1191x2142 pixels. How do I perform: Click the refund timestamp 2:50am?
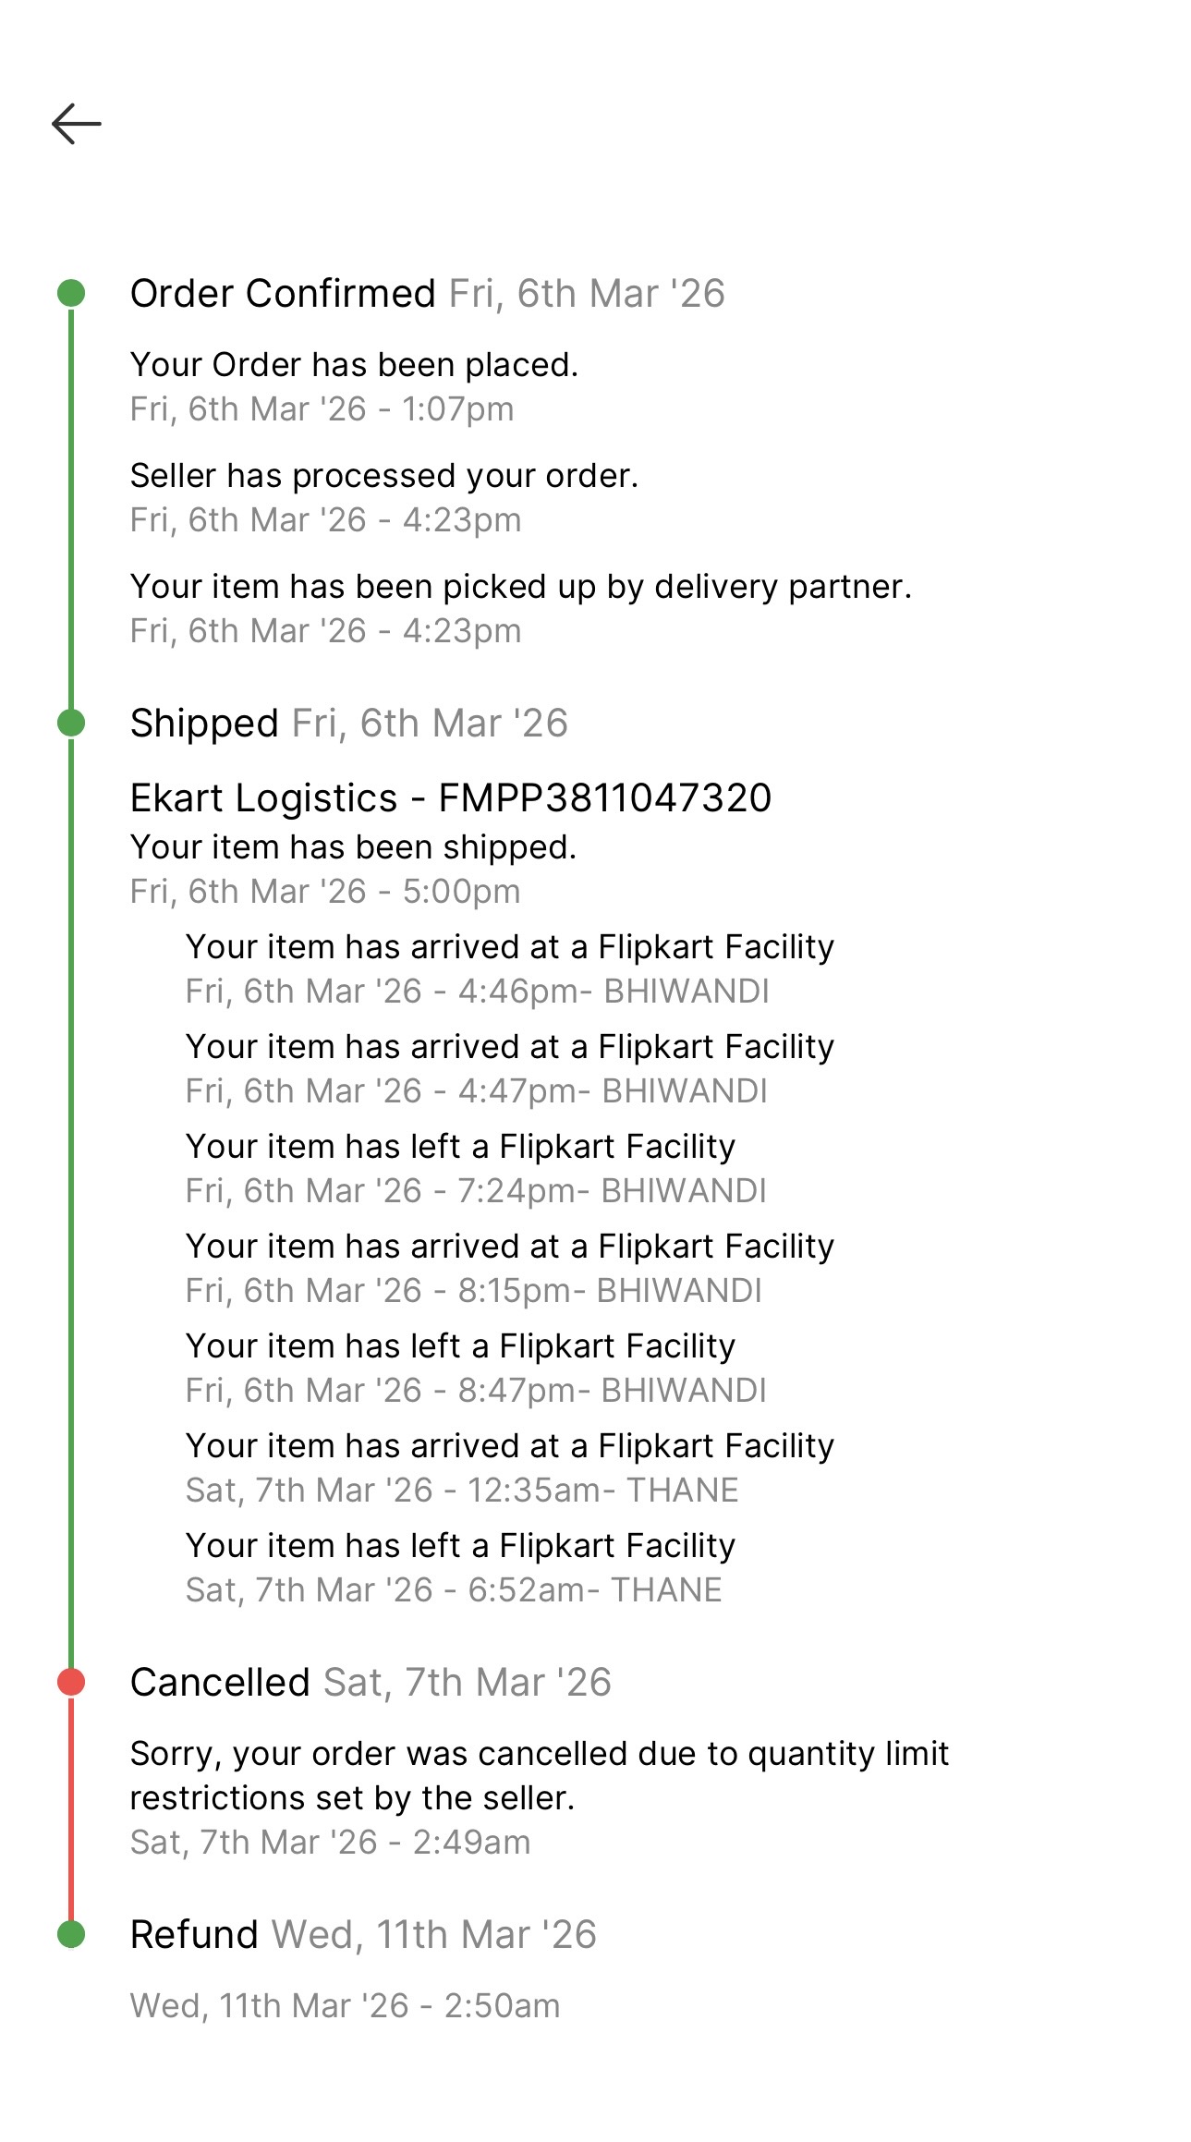[345, 2006]
